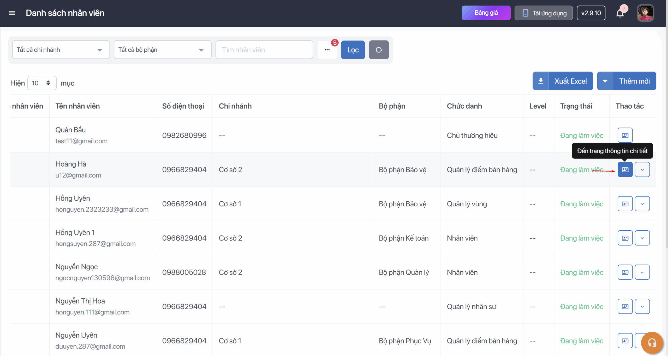Focus the Tìm nhân viên search field
Viewport: 668px width, 356px height.
coord(264,50)
